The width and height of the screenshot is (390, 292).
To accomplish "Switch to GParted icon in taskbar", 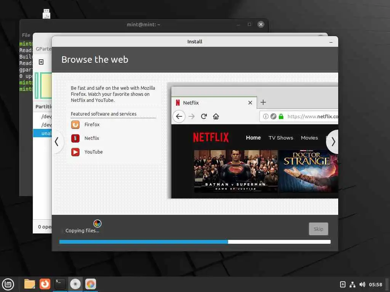I will (91, 284).
